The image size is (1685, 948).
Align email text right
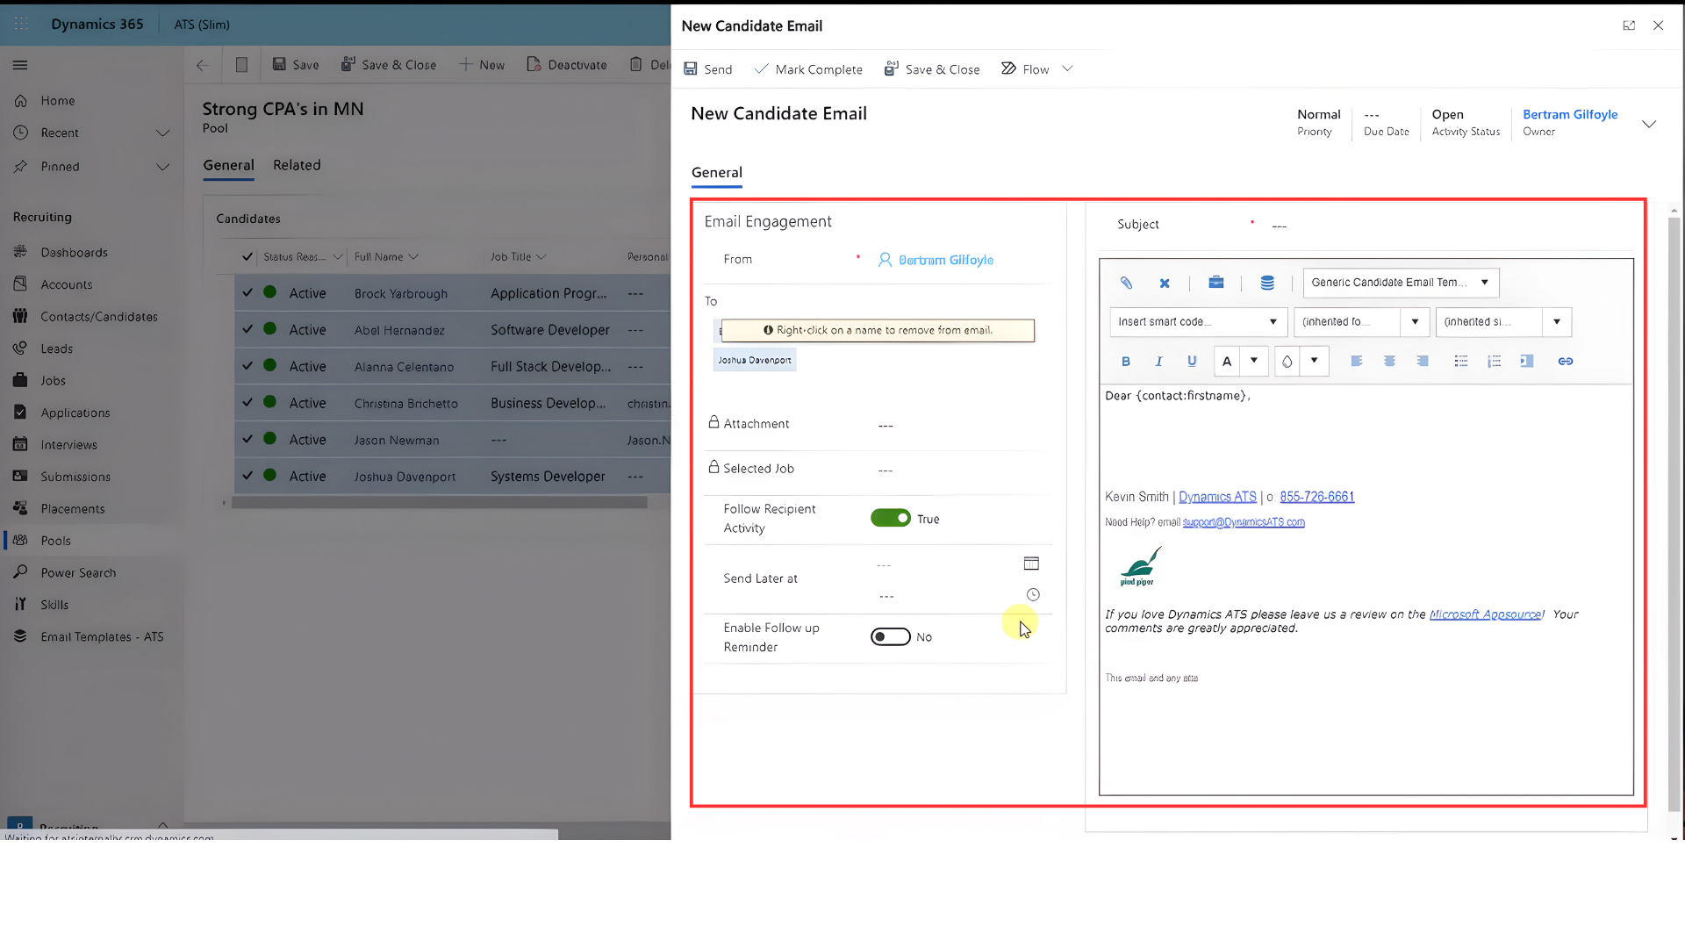point(1423,361)
